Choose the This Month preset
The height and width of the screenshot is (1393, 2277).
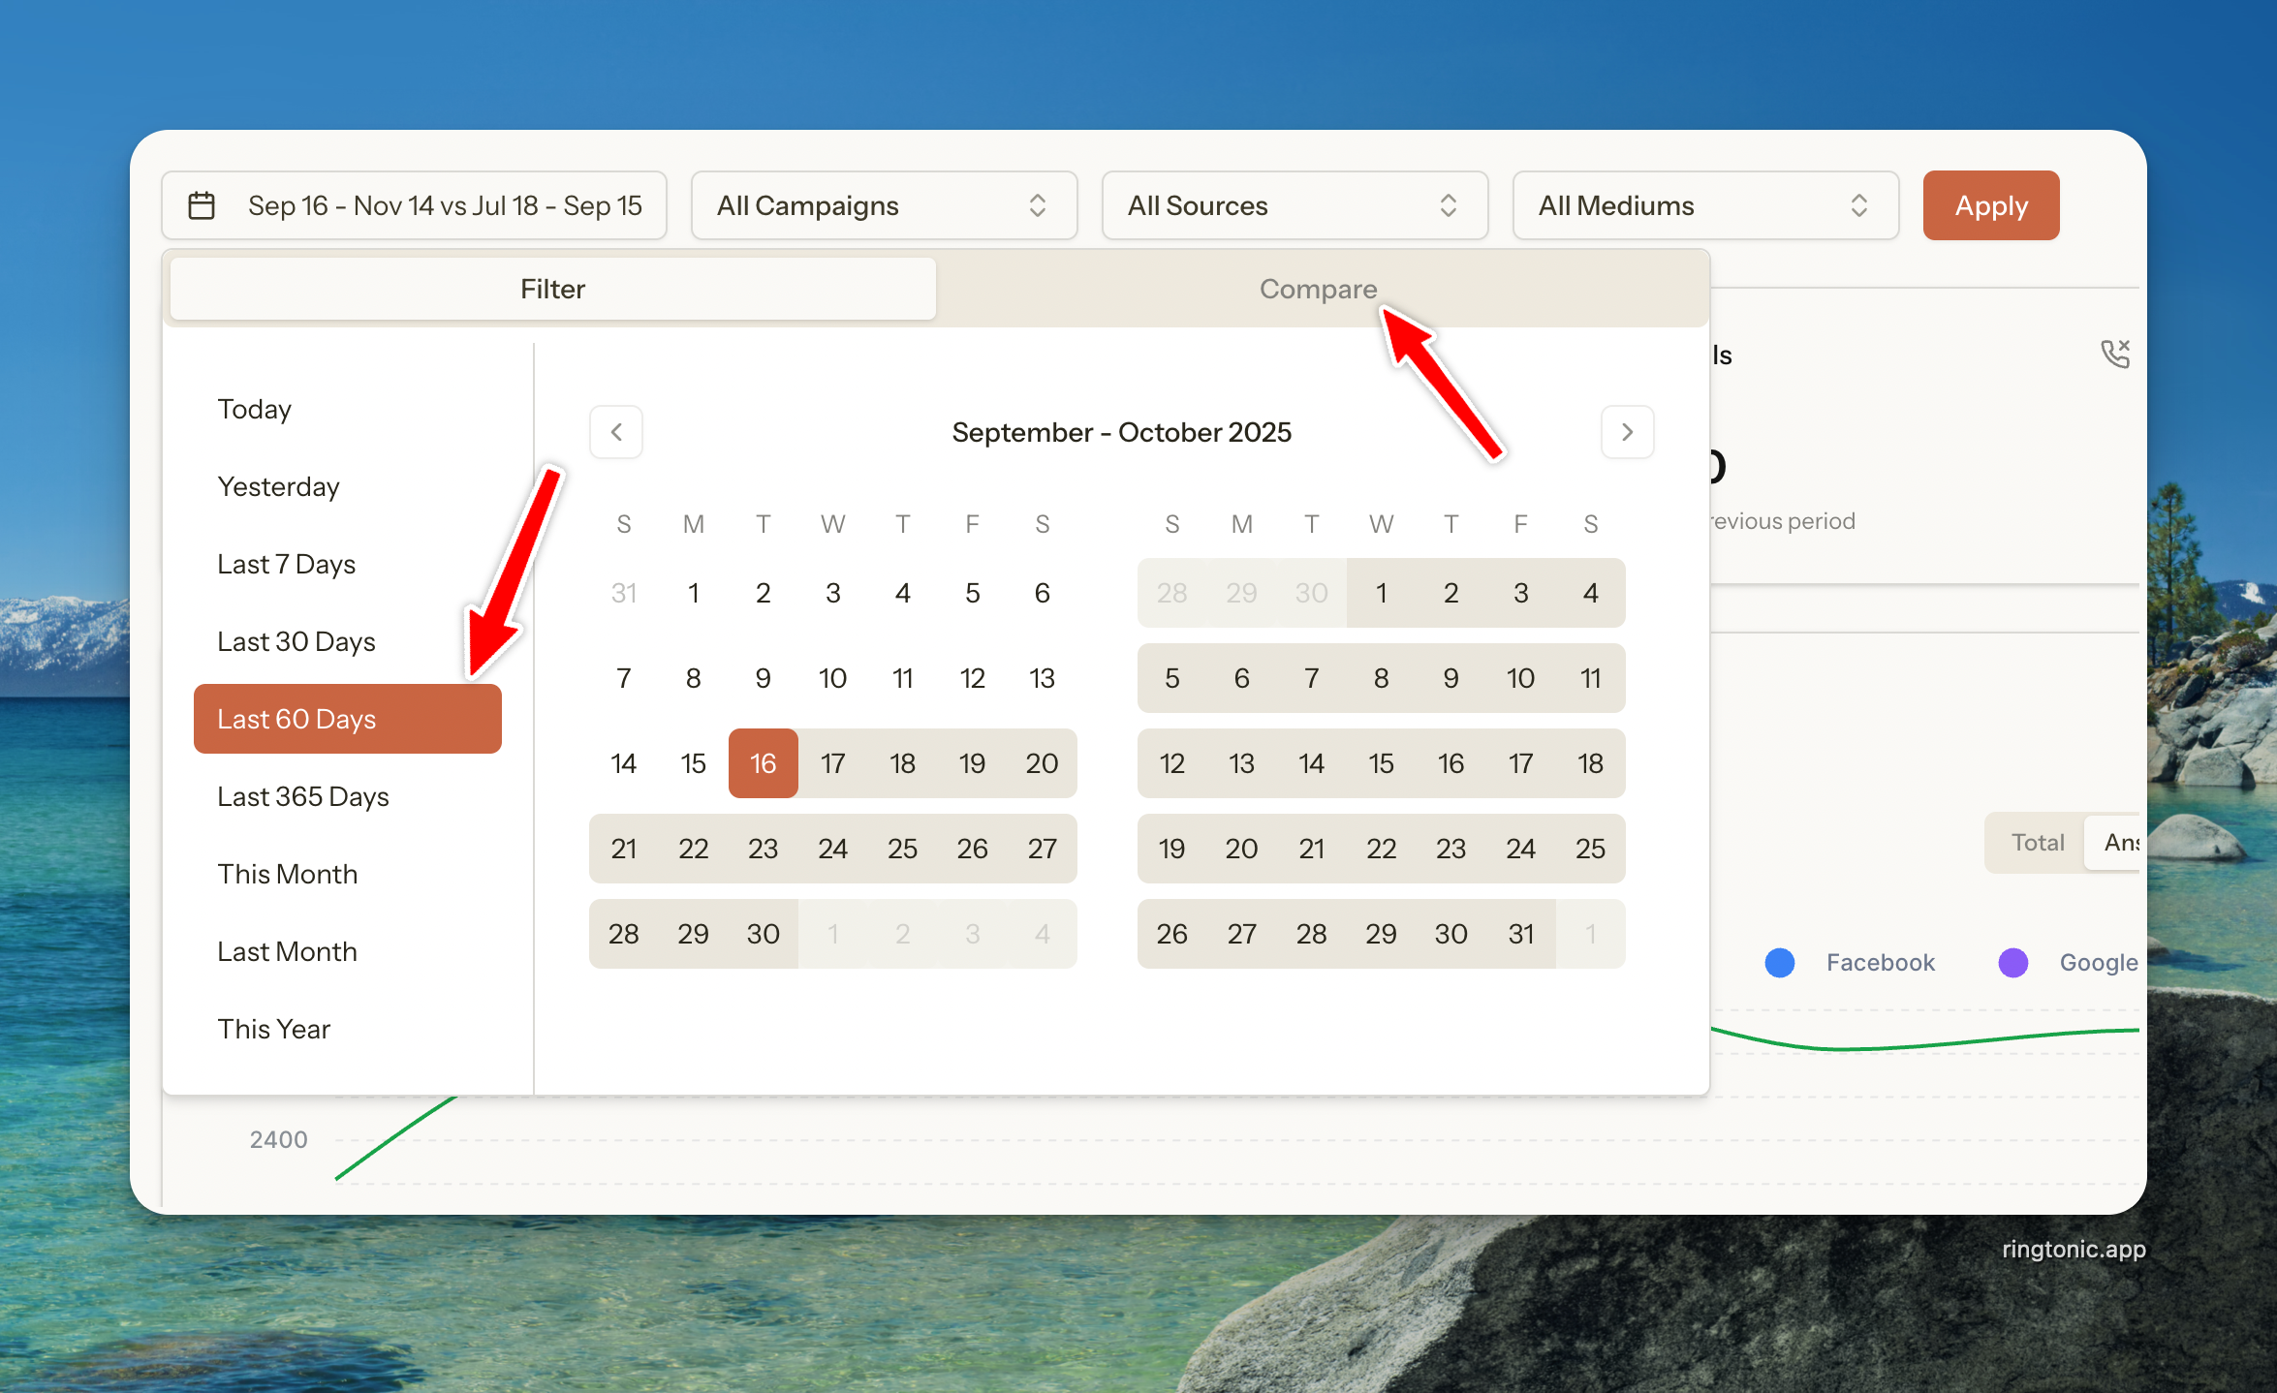(288, 874)
